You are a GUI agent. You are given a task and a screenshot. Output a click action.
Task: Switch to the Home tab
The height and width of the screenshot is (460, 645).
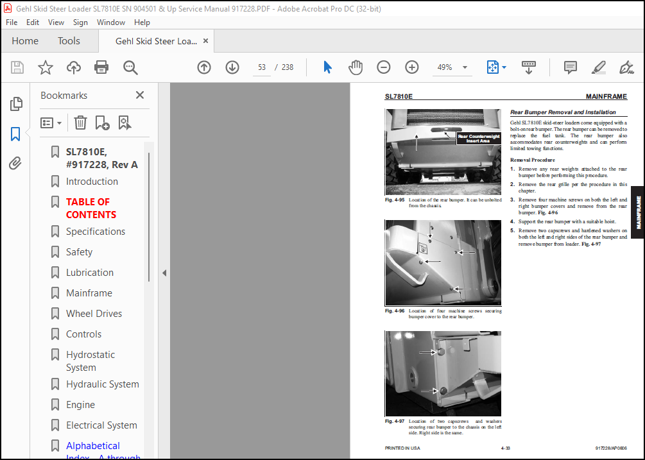tap(25, 40)
